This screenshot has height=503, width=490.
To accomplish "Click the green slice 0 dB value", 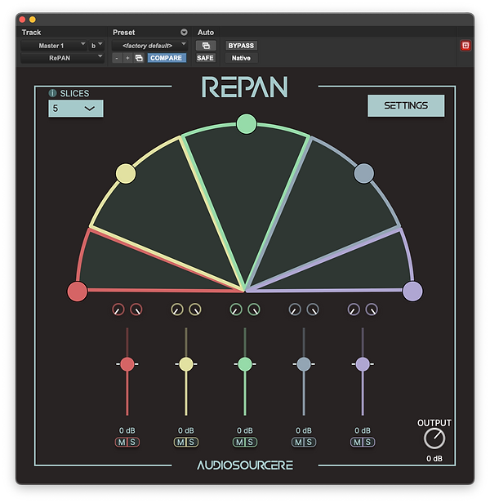I will pos(245,430).
